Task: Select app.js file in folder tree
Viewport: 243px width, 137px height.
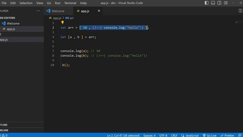Action: coord(22,40)
